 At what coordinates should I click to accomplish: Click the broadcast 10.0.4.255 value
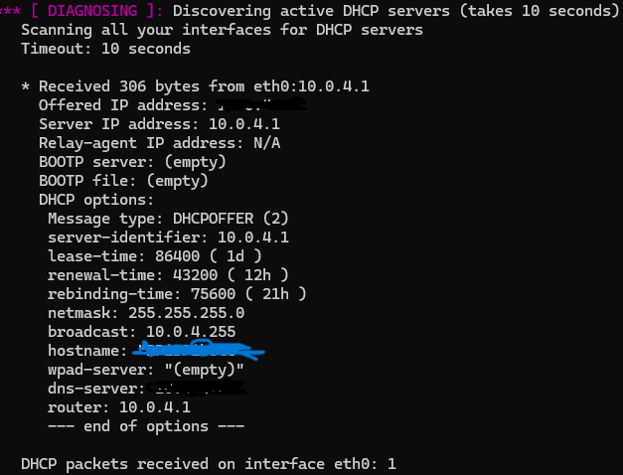(x=191, y=332)
